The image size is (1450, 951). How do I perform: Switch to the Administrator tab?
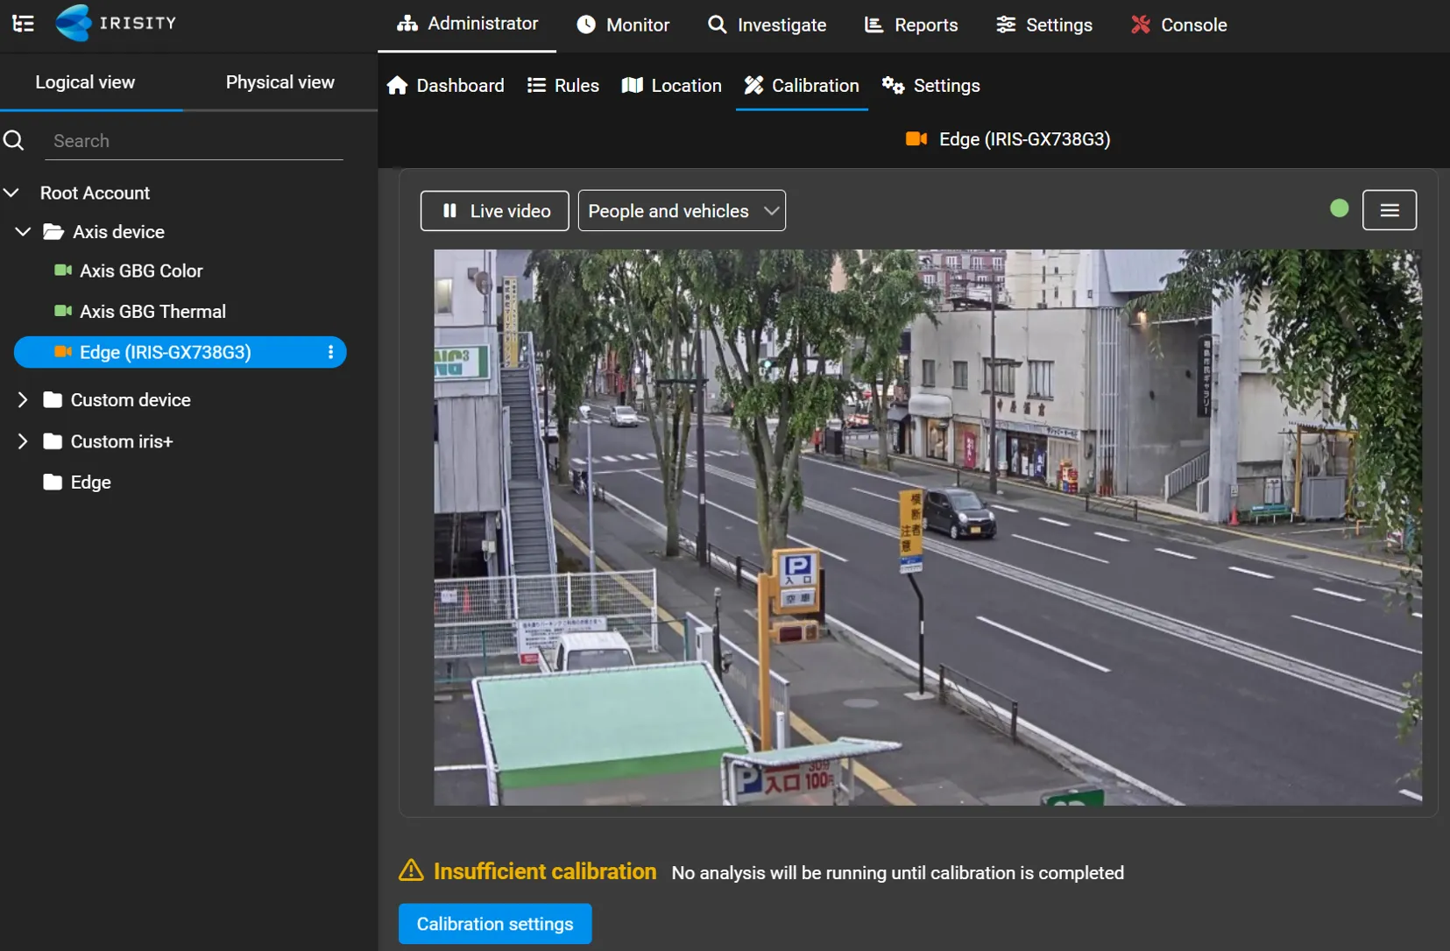(x=467, y=24)
